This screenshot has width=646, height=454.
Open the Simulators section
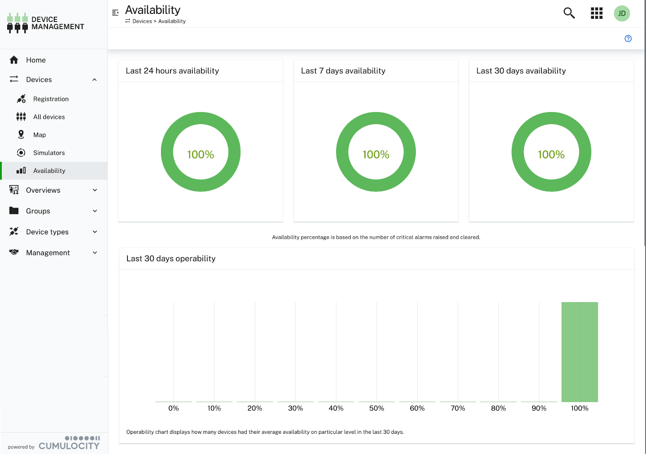pos(49,152)
